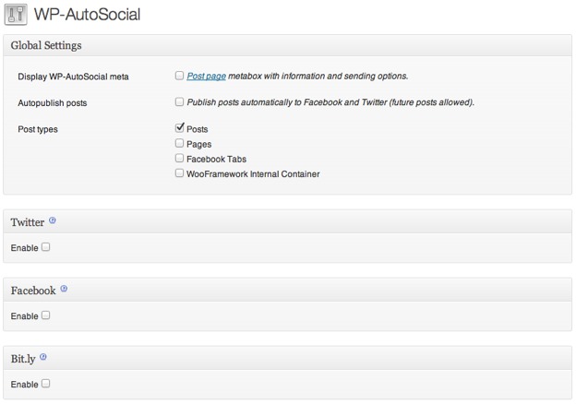Open the Bit.ly help icon
This screenshot has height=404, width=576.
[43, 357]
